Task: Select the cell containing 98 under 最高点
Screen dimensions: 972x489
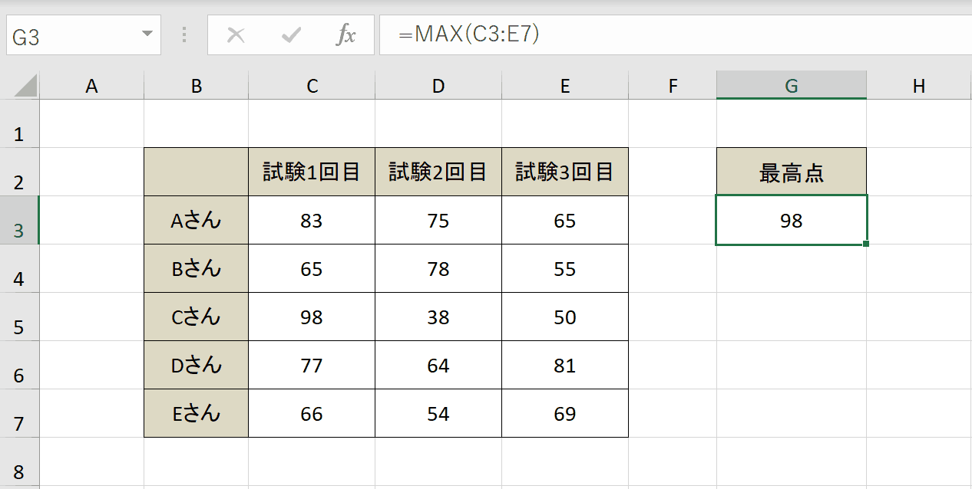Action: [792, 220]
